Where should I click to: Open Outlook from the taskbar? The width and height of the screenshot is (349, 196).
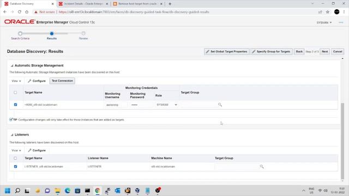click(118, 191)
